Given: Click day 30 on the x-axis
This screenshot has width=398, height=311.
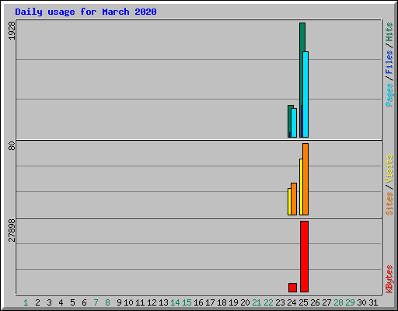Looking at the screenshot, I should coord(361,302).
